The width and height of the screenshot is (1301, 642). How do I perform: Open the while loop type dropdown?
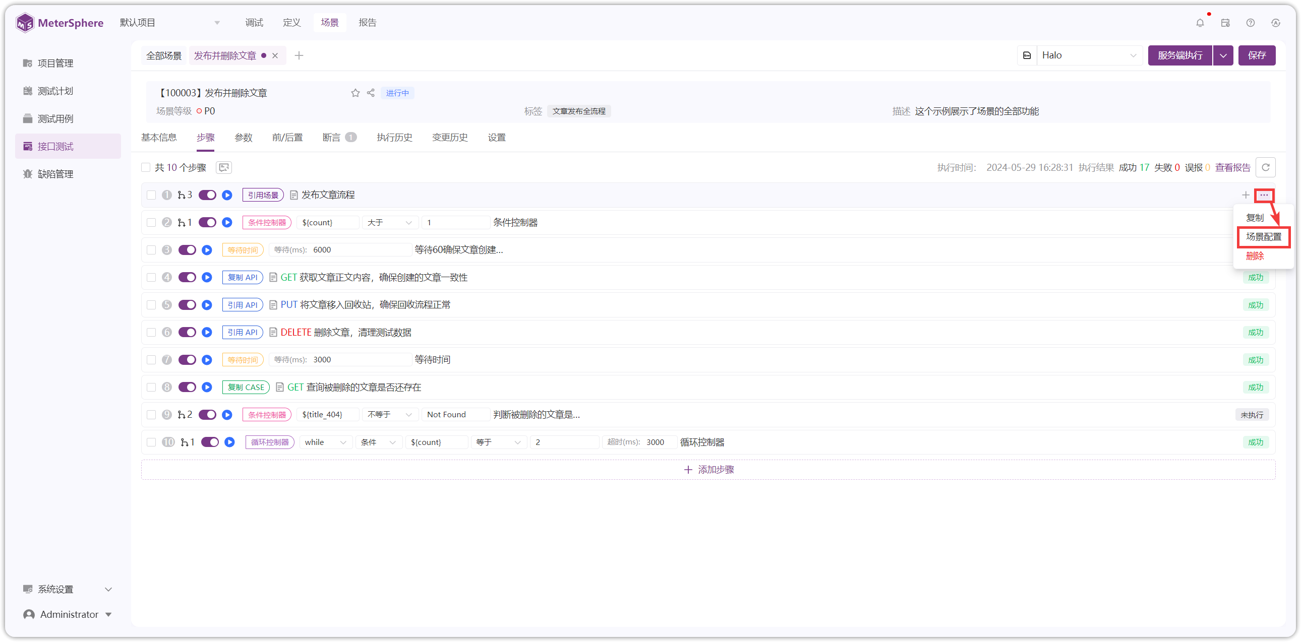pyautogui.click(x=325, y=442)
